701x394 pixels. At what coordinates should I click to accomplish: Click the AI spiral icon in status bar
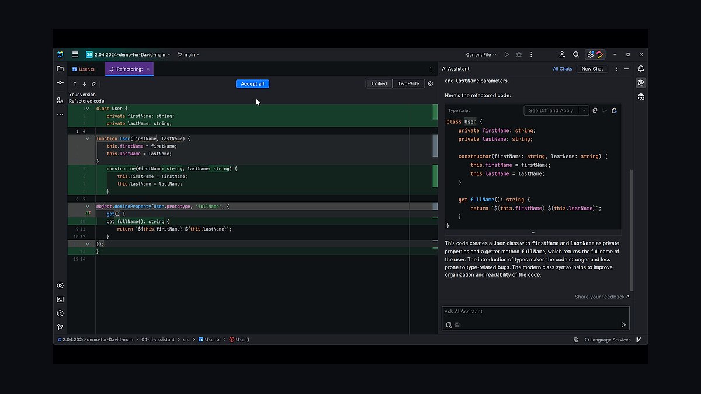point(576,340)
